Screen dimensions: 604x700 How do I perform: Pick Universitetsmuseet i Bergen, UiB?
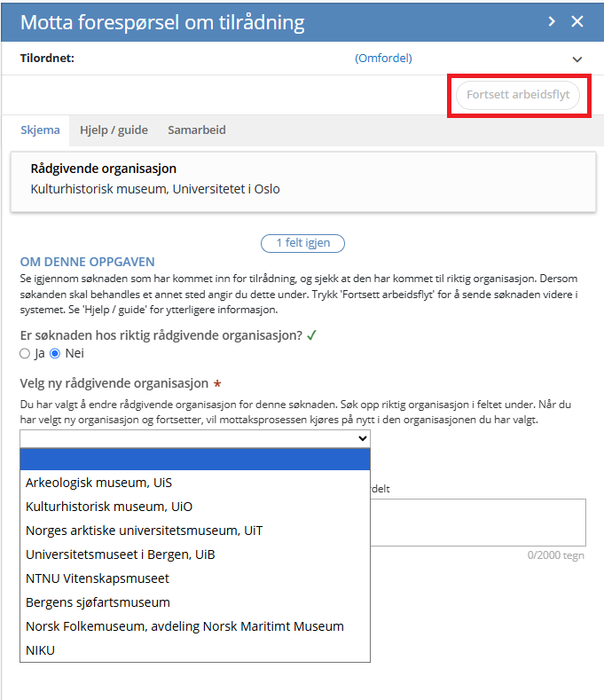pyautogui.click(x=121, y=554)
